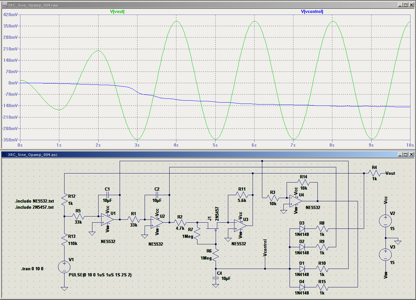Select op-amp U4 symbol
The height and width of the screenshot is (300, 416).
[296, 201]
